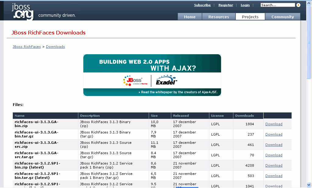Screen dimensions: 312x188
Task: Click the size value '11.1 MB'
Action: [x=154, y=144]
